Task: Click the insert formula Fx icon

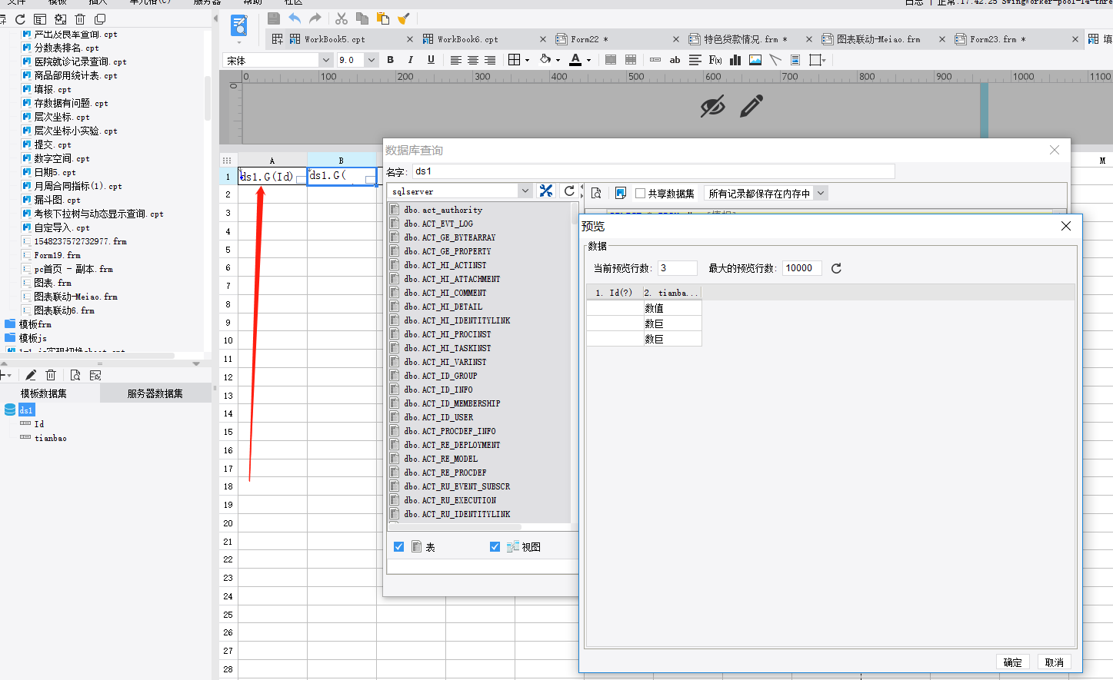Action: pos(715,60)
